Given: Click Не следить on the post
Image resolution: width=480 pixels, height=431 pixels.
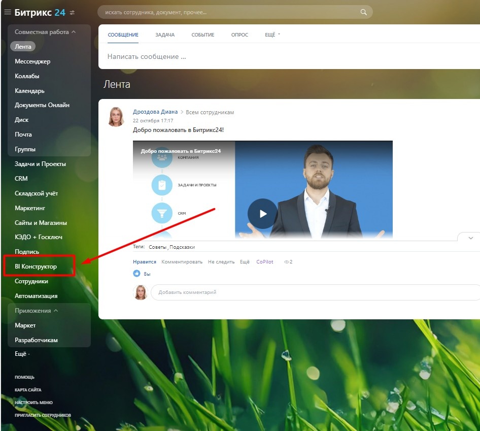Looking at the screenshot, I should coord(221,261).
